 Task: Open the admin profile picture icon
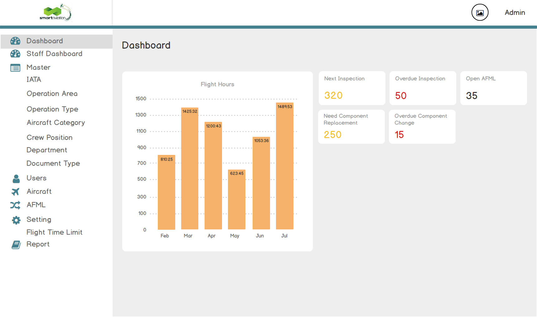480,12
